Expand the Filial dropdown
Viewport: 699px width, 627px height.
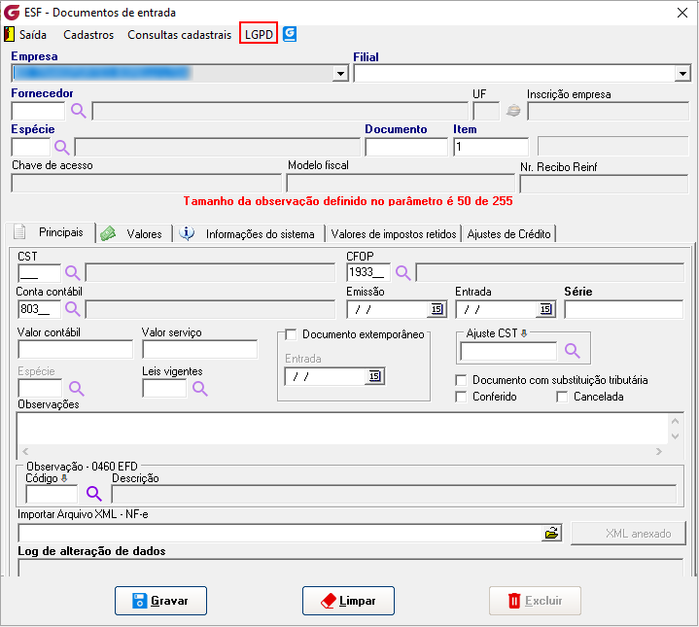(x=682, y=74)
